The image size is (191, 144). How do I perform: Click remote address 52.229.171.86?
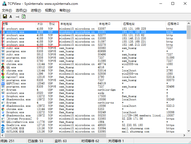pos(132,119)
